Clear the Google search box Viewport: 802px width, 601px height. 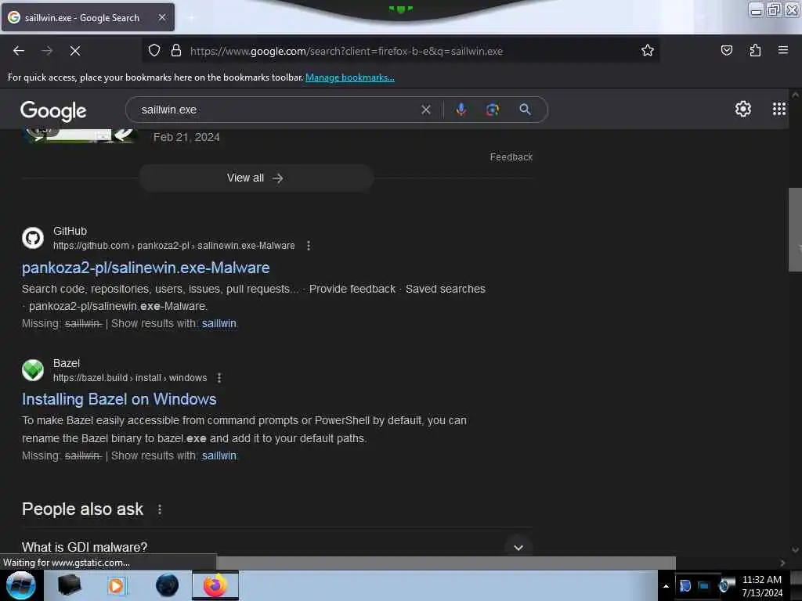point(425,110)
